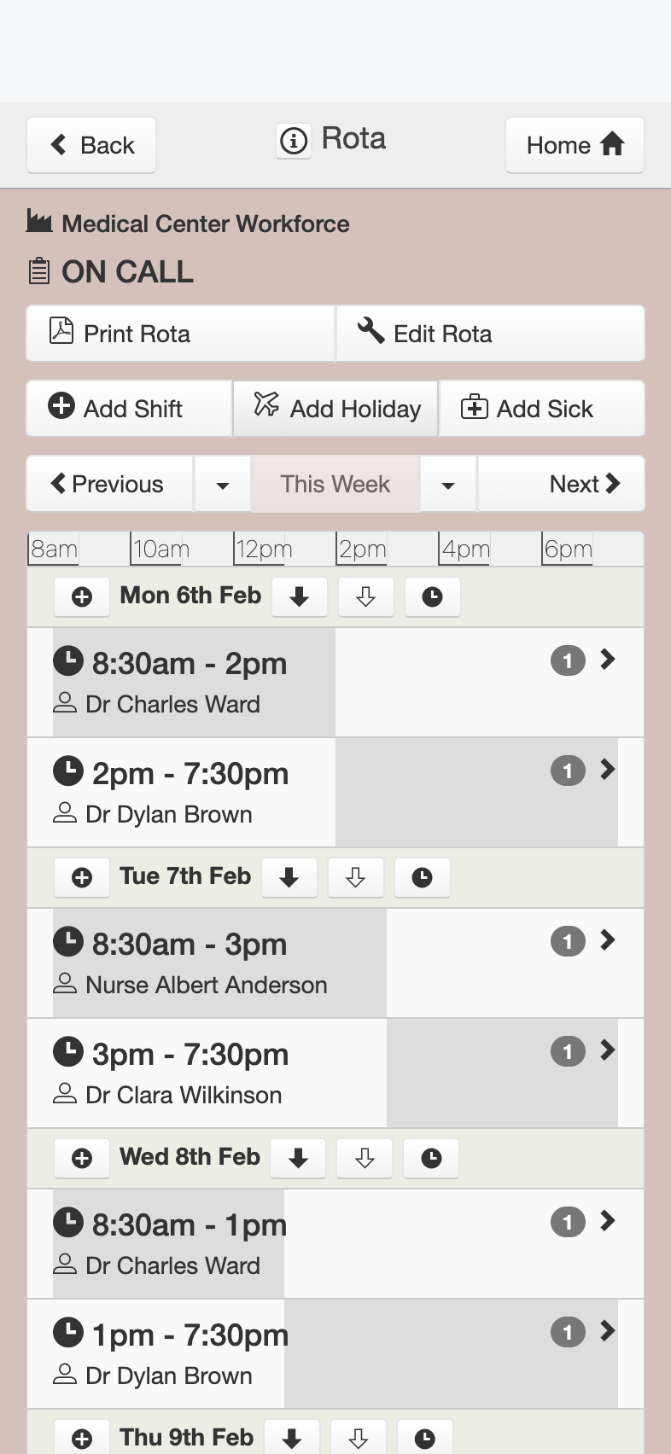Open Add Holiday form
The image size is (671, 1454).
(x=336, y=409)
